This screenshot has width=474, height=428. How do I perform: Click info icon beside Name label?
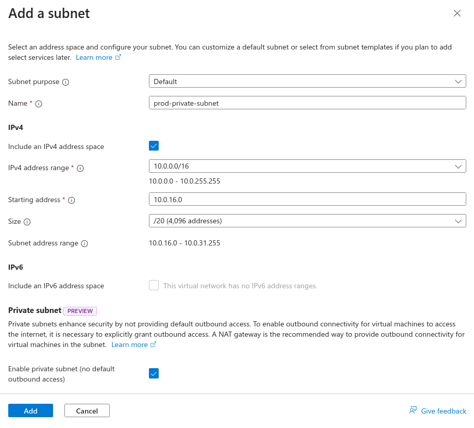tap(39, 104)
